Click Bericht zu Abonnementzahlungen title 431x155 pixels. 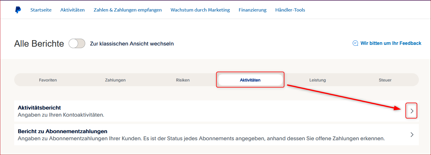click(62, 131)
